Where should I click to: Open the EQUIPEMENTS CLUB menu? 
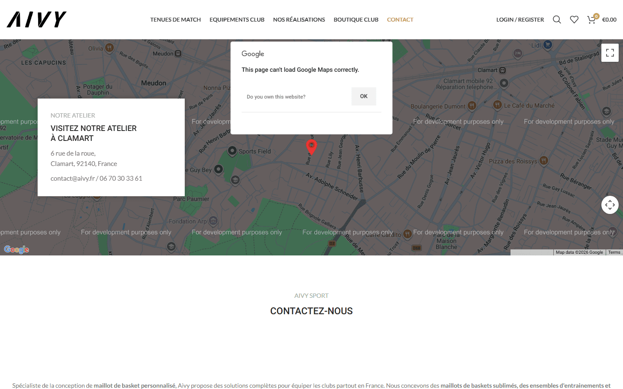coord(237,19)
